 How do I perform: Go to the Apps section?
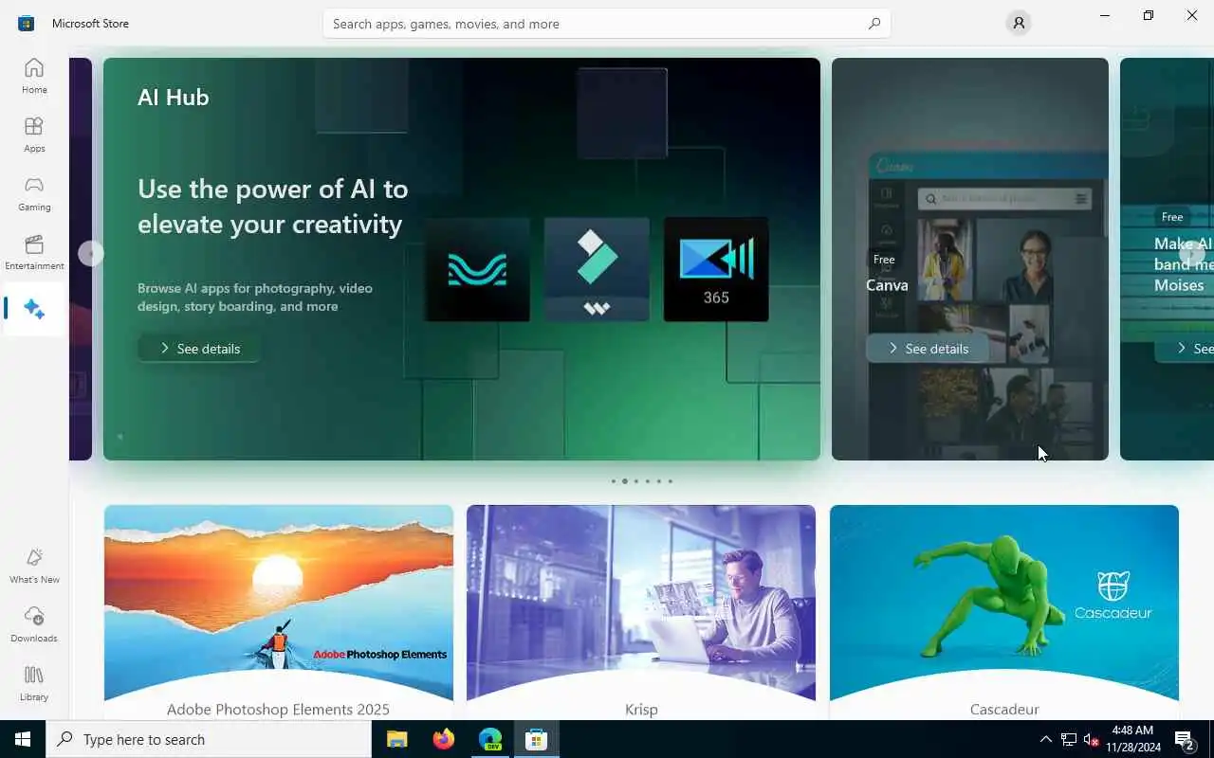[34, 135]
